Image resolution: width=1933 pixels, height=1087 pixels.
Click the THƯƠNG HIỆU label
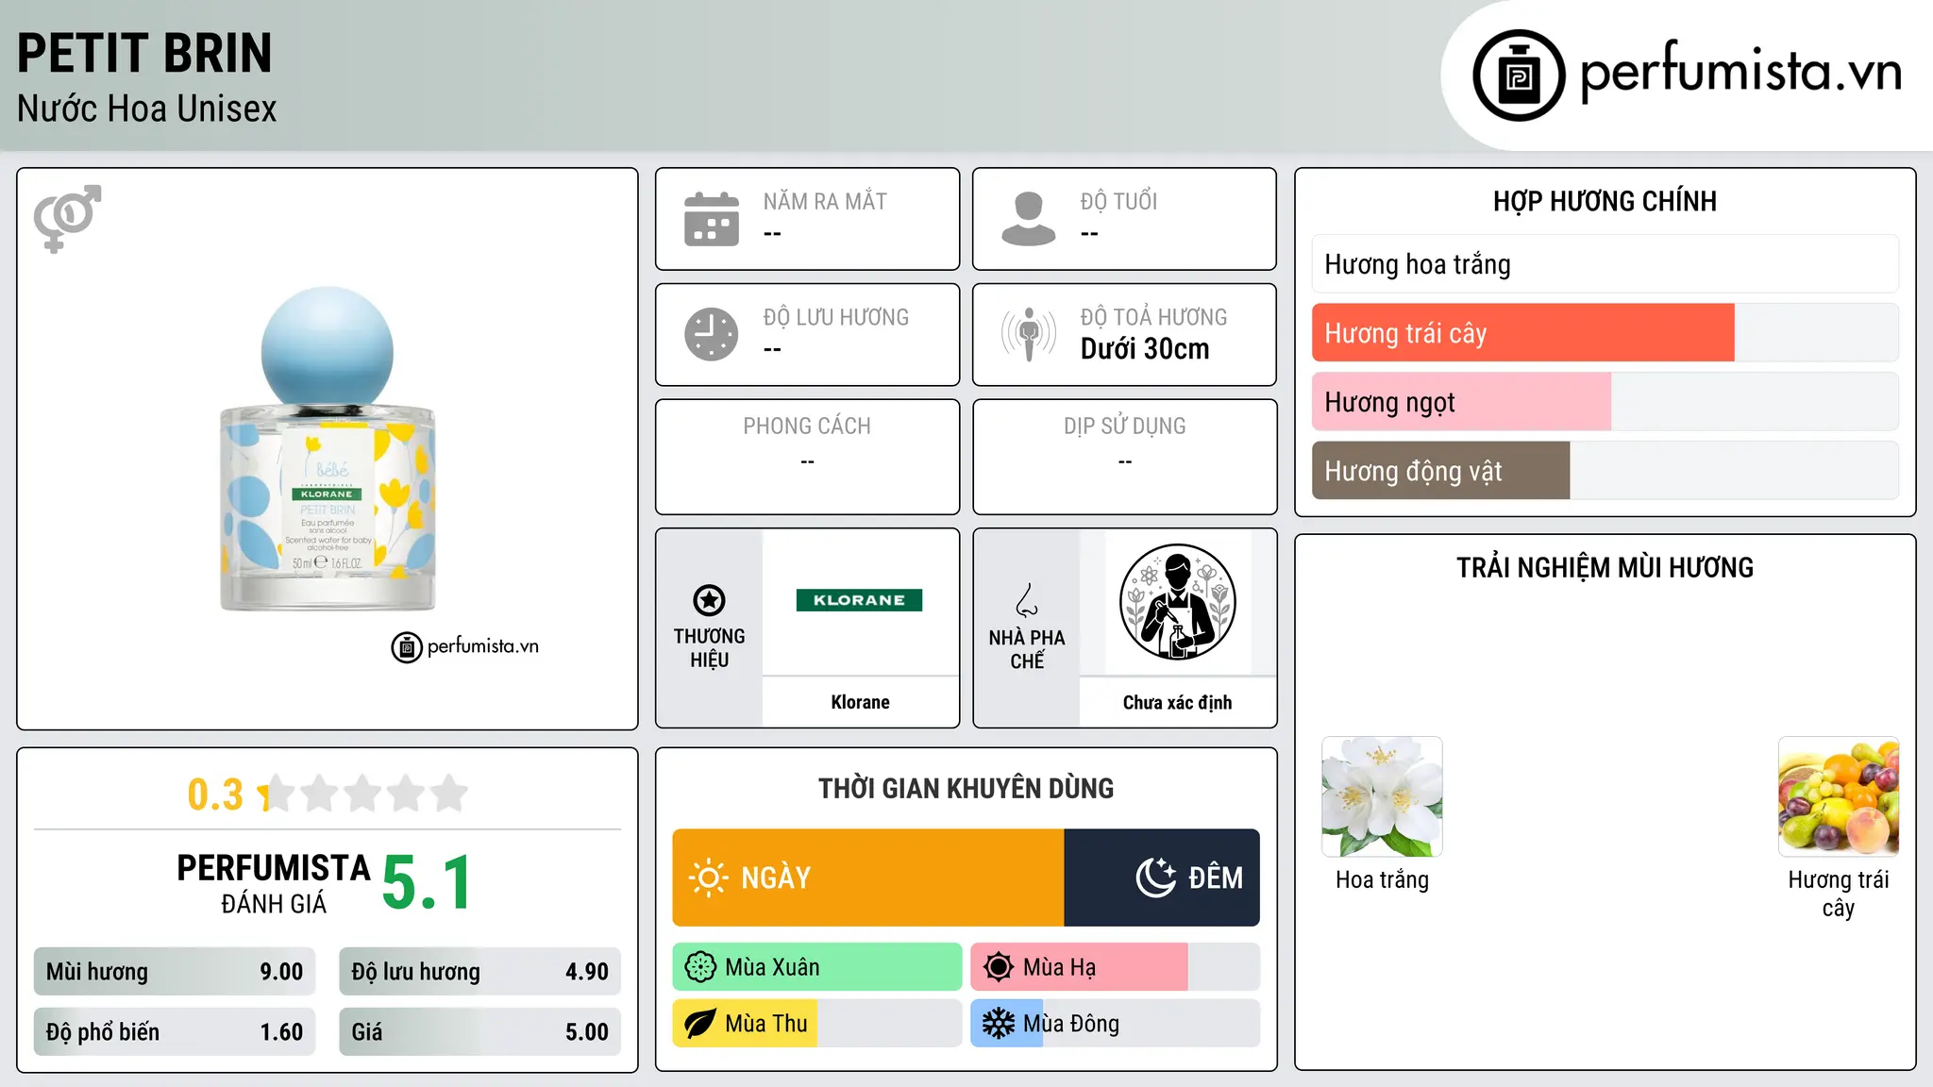click(709, 648)
